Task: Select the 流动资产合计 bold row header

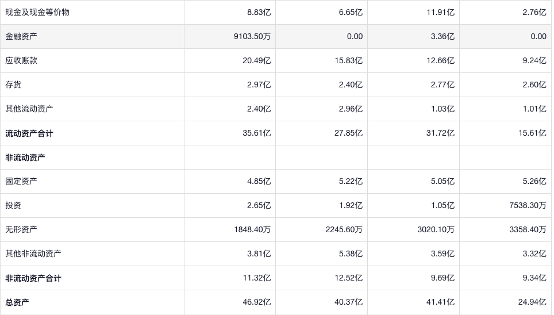Action: pyautogui.click(x=29, y=133)
